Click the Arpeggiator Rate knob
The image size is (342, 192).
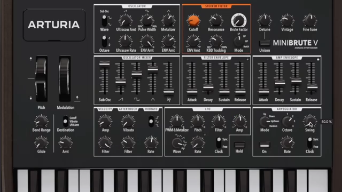click(287, 143)
